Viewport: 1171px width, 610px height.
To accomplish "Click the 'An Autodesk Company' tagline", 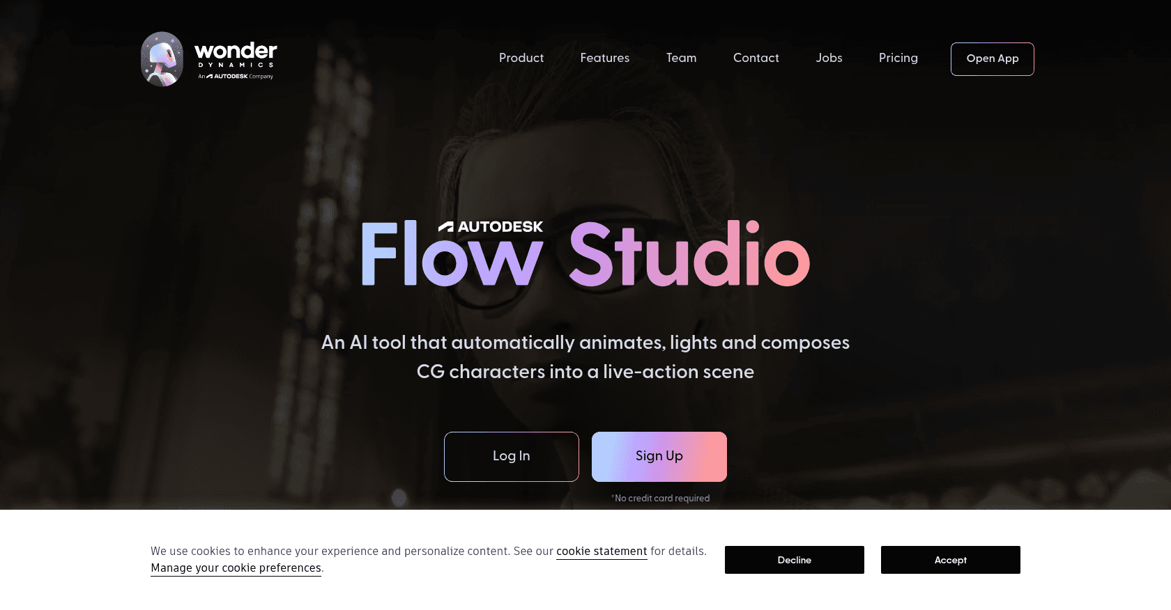I will pos(236,77).
